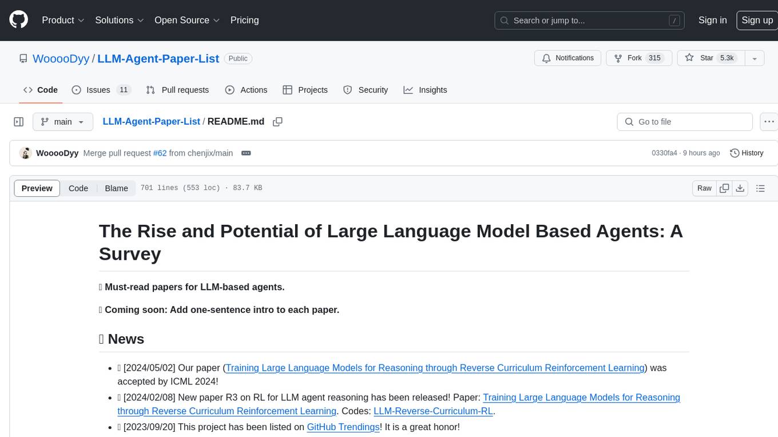Screen dimensions: 778x437
Task: View the file History
Action: pyautogui.click(x=747, y=153)
